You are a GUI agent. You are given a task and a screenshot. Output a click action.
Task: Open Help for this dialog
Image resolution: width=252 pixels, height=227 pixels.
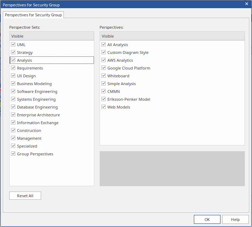[235, 220]
